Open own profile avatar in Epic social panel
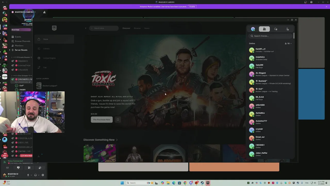 (253, 29)
